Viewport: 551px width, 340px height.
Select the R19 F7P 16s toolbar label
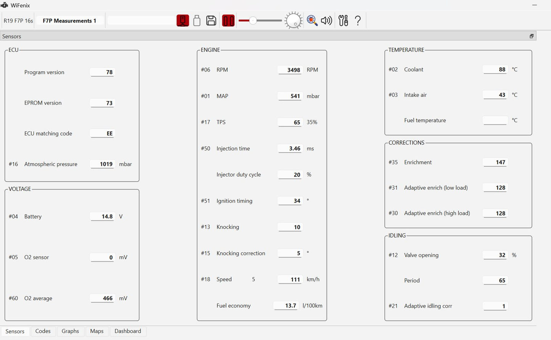click(18, 21)
